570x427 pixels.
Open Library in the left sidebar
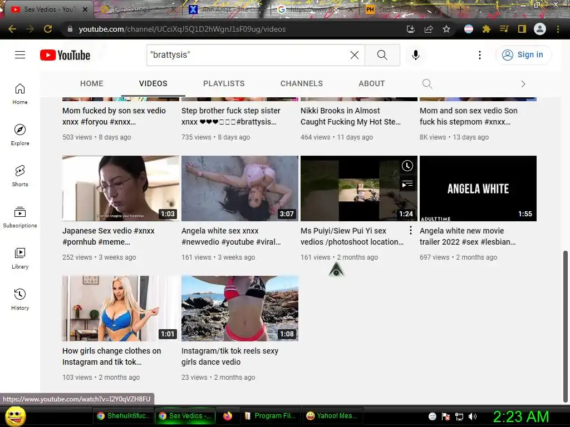20,258
